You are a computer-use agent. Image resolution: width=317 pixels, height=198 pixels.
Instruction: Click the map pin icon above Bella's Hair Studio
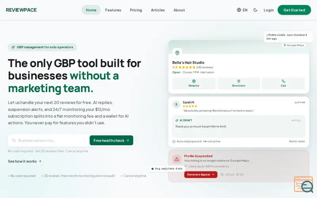pyautogui.click(x=177, y=53)
